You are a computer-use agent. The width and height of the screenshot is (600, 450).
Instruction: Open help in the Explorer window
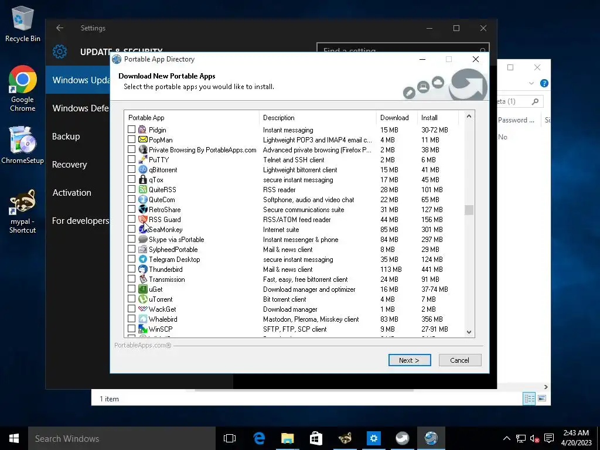coord(544,83)
